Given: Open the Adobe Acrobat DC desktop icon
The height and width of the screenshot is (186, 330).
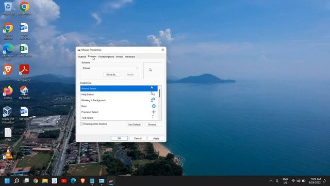Looking at the screenshot, I should point(24,72).
